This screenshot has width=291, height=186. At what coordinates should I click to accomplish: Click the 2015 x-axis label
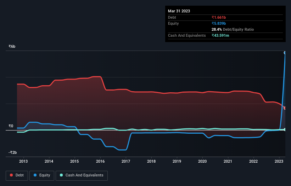(x=74, y=161)
